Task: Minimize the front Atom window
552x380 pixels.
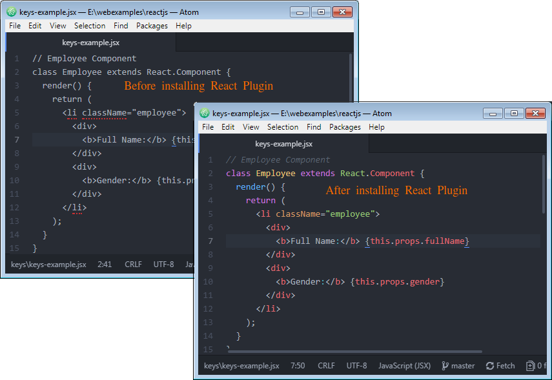Action: pos(493,114)
